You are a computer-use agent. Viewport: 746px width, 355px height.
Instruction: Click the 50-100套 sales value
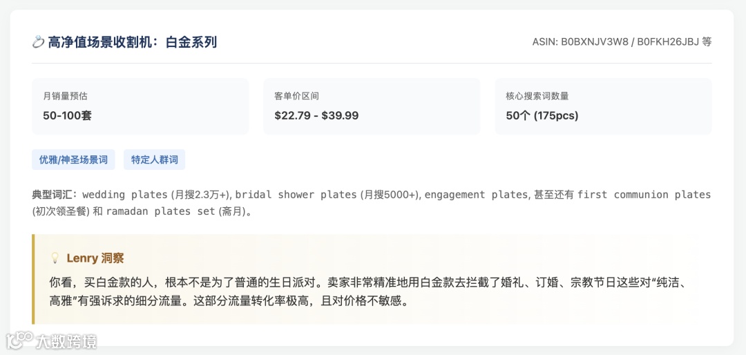(67, 115)
